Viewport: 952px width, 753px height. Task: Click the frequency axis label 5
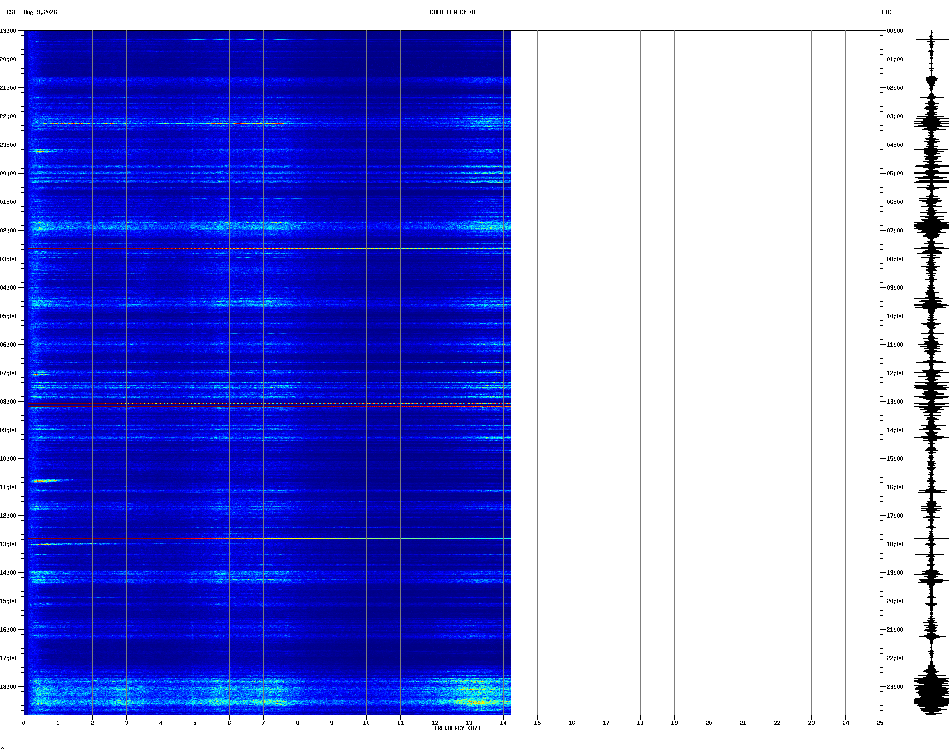click(x=195, y=723)
